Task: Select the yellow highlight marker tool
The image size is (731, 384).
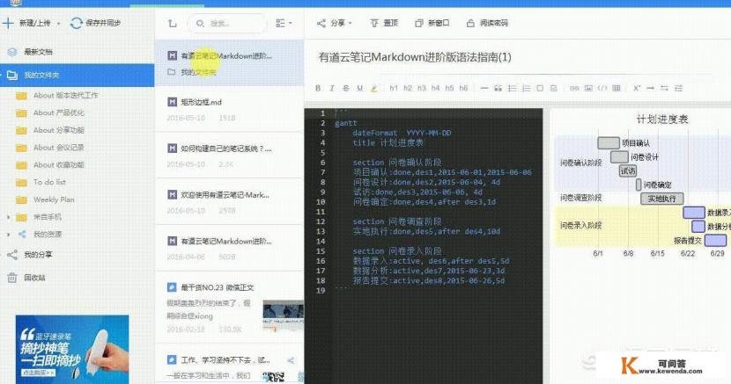Action: pos(374,88)
